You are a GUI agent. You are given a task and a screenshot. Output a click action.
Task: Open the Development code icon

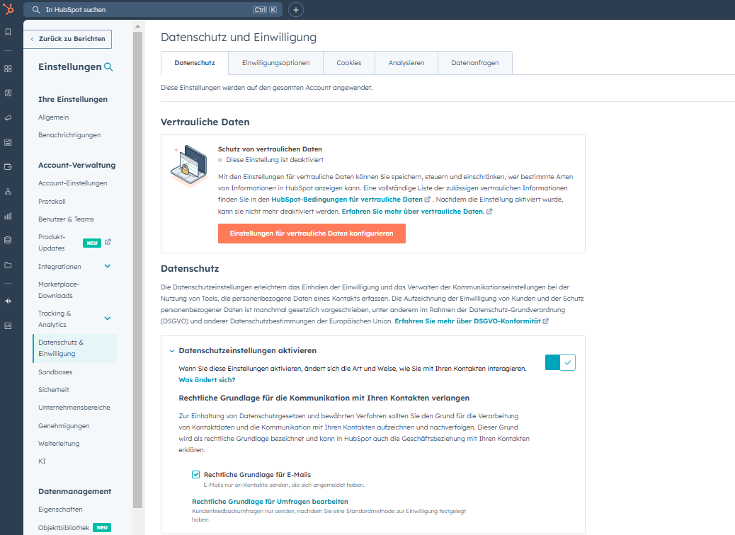8,326
